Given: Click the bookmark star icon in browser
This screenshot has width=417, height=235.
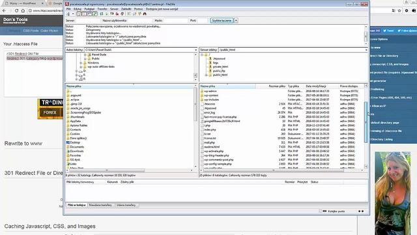Looking at the screenshot, I should (x=399, y=10).
